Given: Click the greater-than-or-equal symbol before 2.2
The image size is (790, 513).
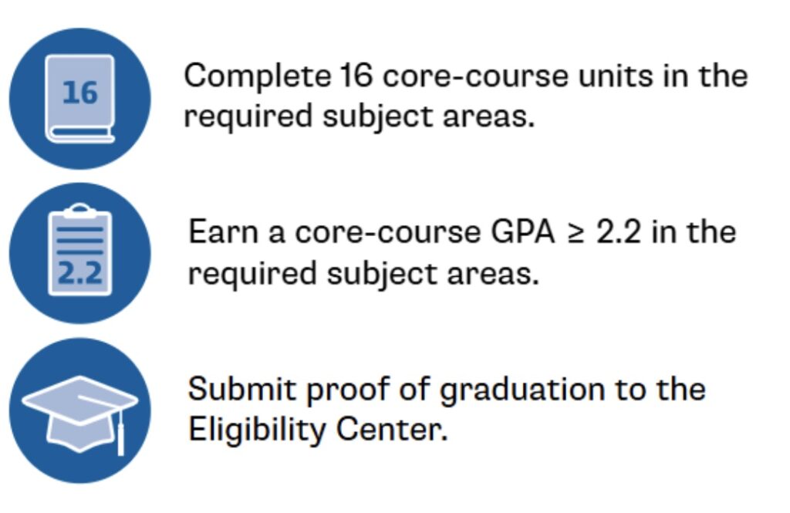Looking at the screenshot, I should pyautogui.click(x=577, y=234).
